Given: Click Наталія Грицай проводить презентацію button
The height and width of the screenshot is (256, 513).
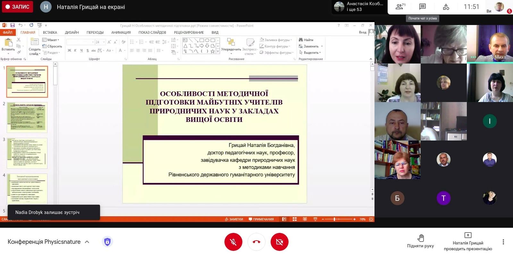Looking at the screenshot, I should point(468,242).
